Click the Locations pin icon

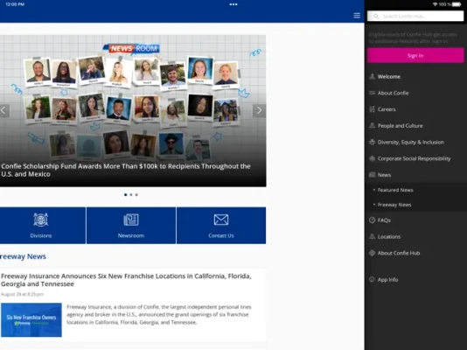[x=372, y=236]
